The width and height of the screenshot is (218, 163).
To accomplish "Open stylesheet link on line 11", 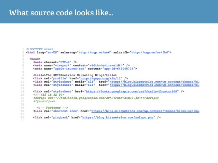I will pos(154,82).
